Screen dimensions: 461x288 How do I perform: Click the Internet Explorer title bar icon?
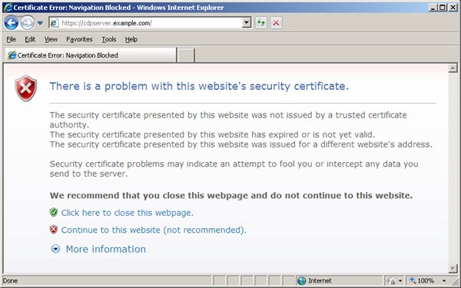[8, 8]
